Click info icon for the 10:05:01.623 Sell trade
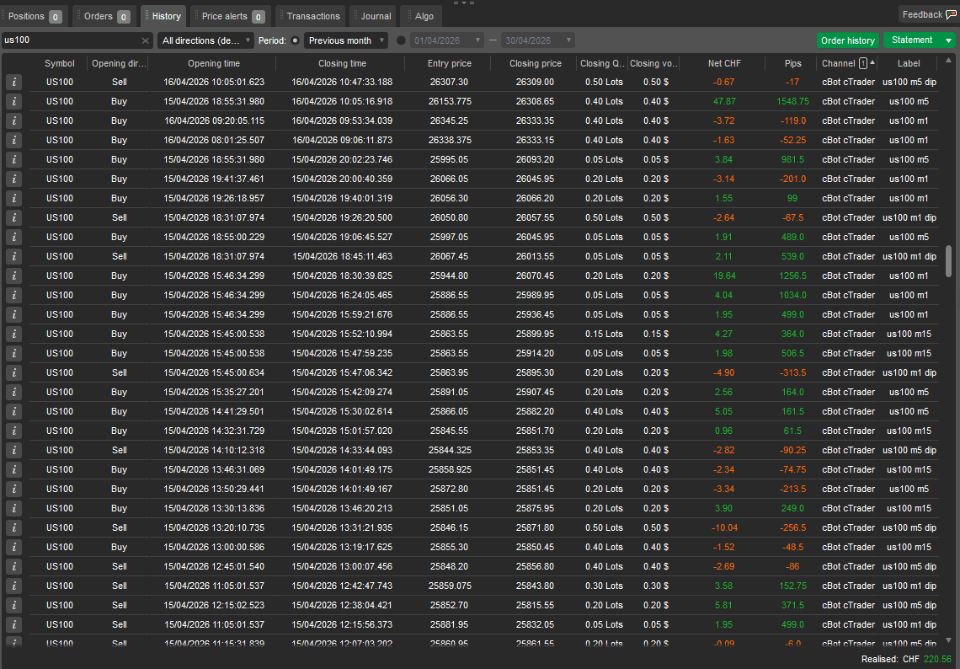Screen dimensions: 960x669 [13, 82]
